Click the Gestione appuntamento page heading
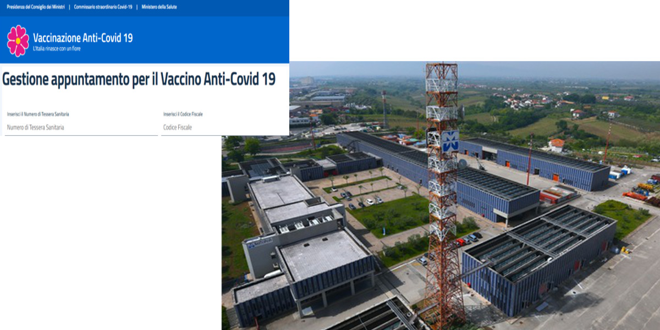Screen dimensions: 660x330 coord(139,79)
